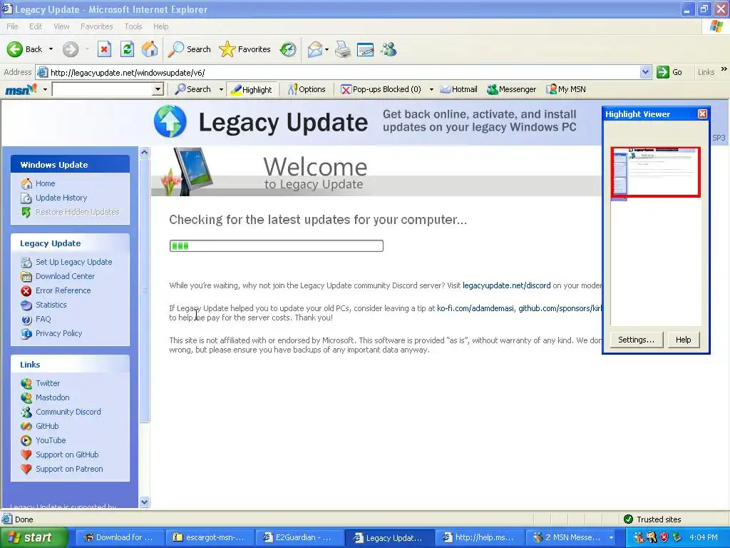Viewport: 730px width, 548px height.
Task: Expand the Back button history dropdown
Action: [51, 49]
